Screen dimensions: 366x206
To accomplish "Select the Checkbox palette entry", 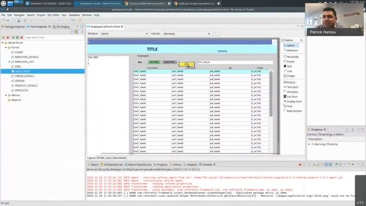I will (291, 92).
